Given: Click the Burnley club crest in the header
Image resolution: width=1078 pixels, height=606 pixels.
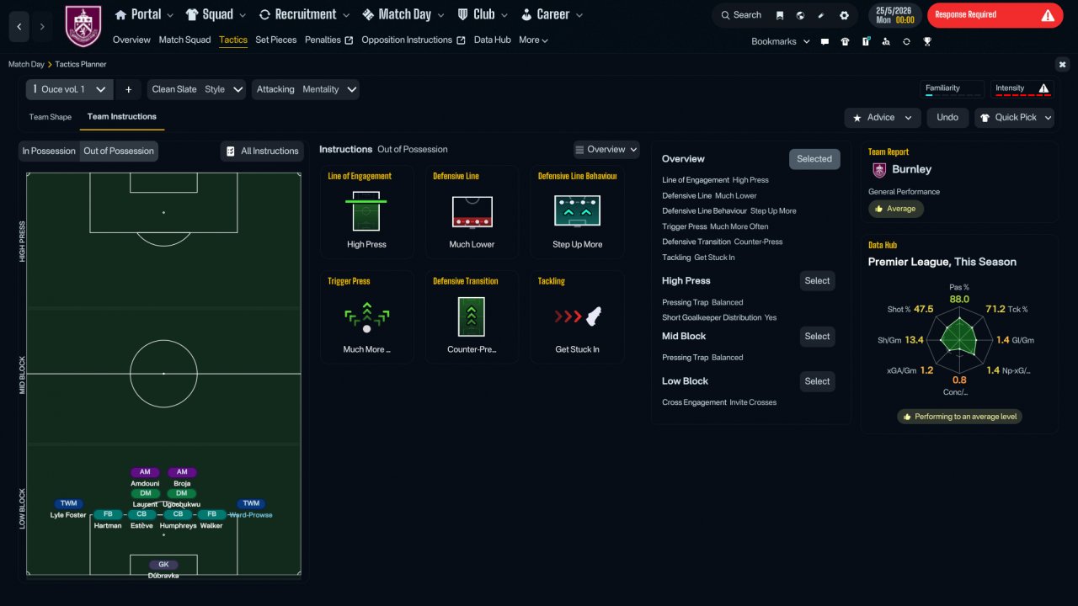Looking at the screenshot, I should (83, 26).
